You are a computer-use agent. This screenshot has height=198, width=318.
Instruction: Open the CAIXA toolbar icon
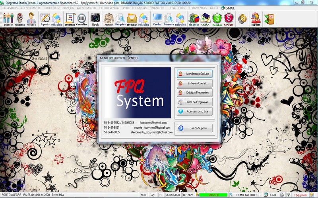click(x=205, y=19)
